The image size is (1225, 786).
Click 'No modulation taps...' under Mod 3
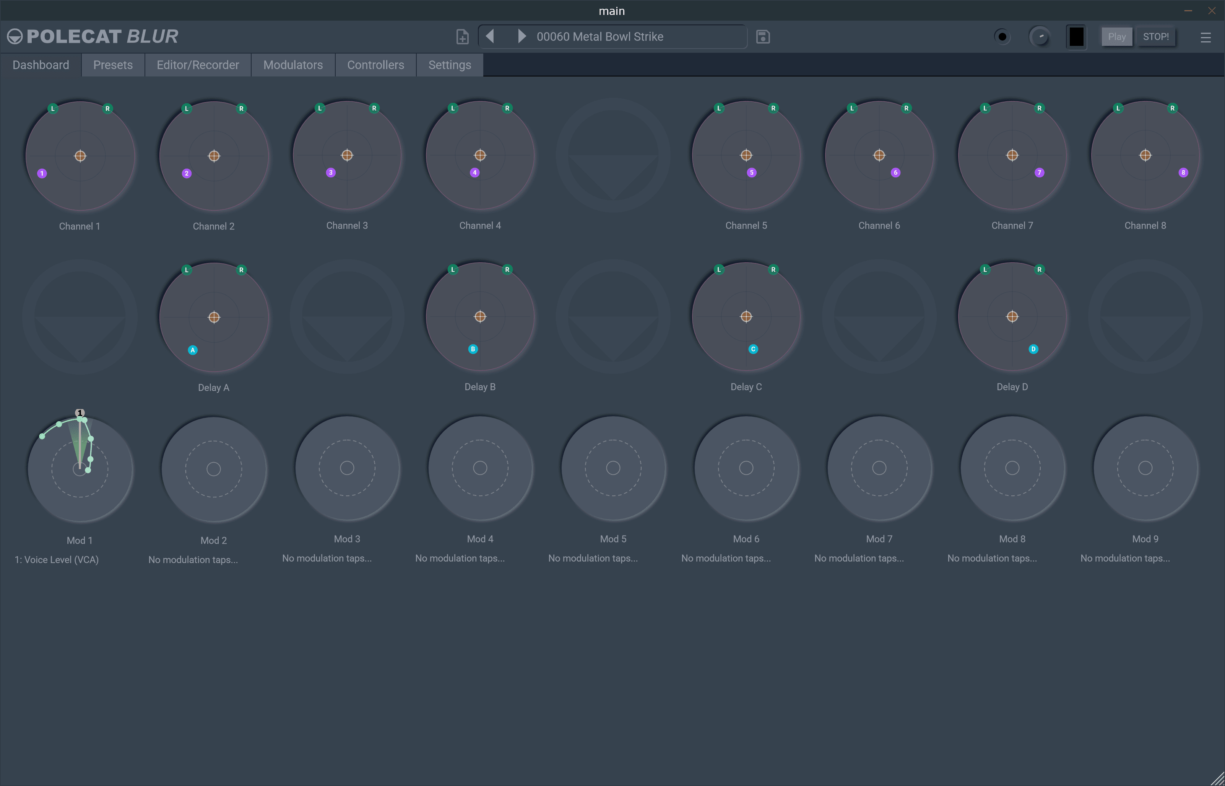coord(327,559)
